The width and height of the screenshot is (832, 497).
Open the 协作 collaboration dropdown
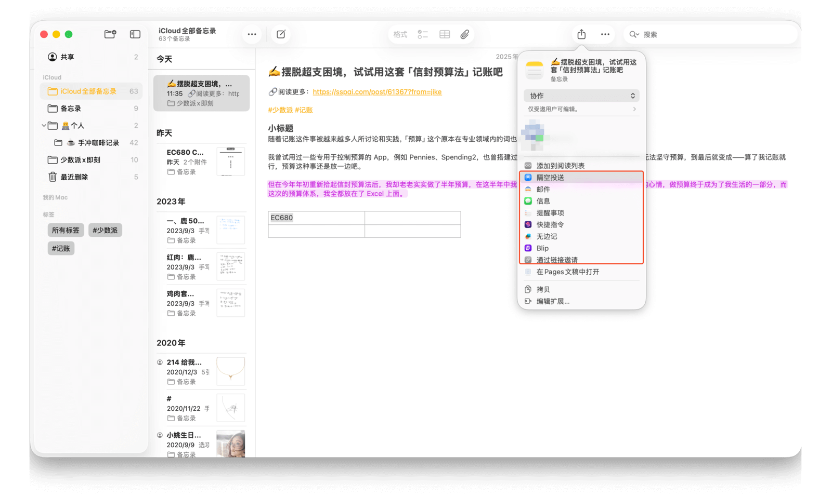[581, 96]
